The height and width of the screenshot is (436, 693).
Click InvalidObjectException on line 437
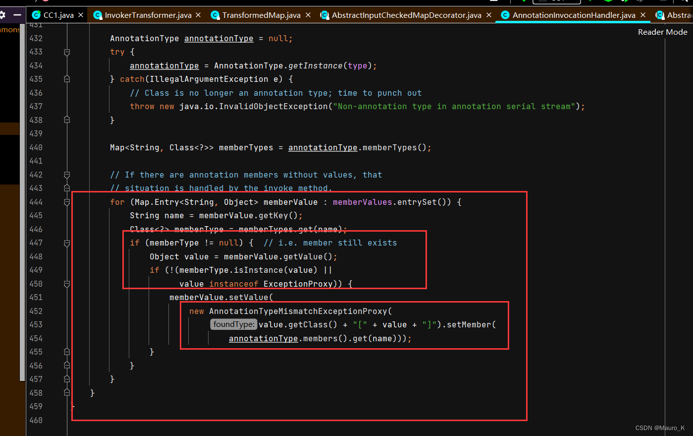coord(273,107)
